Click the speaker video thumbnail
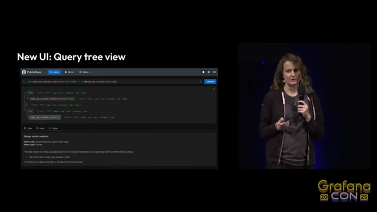 [304, 106]
